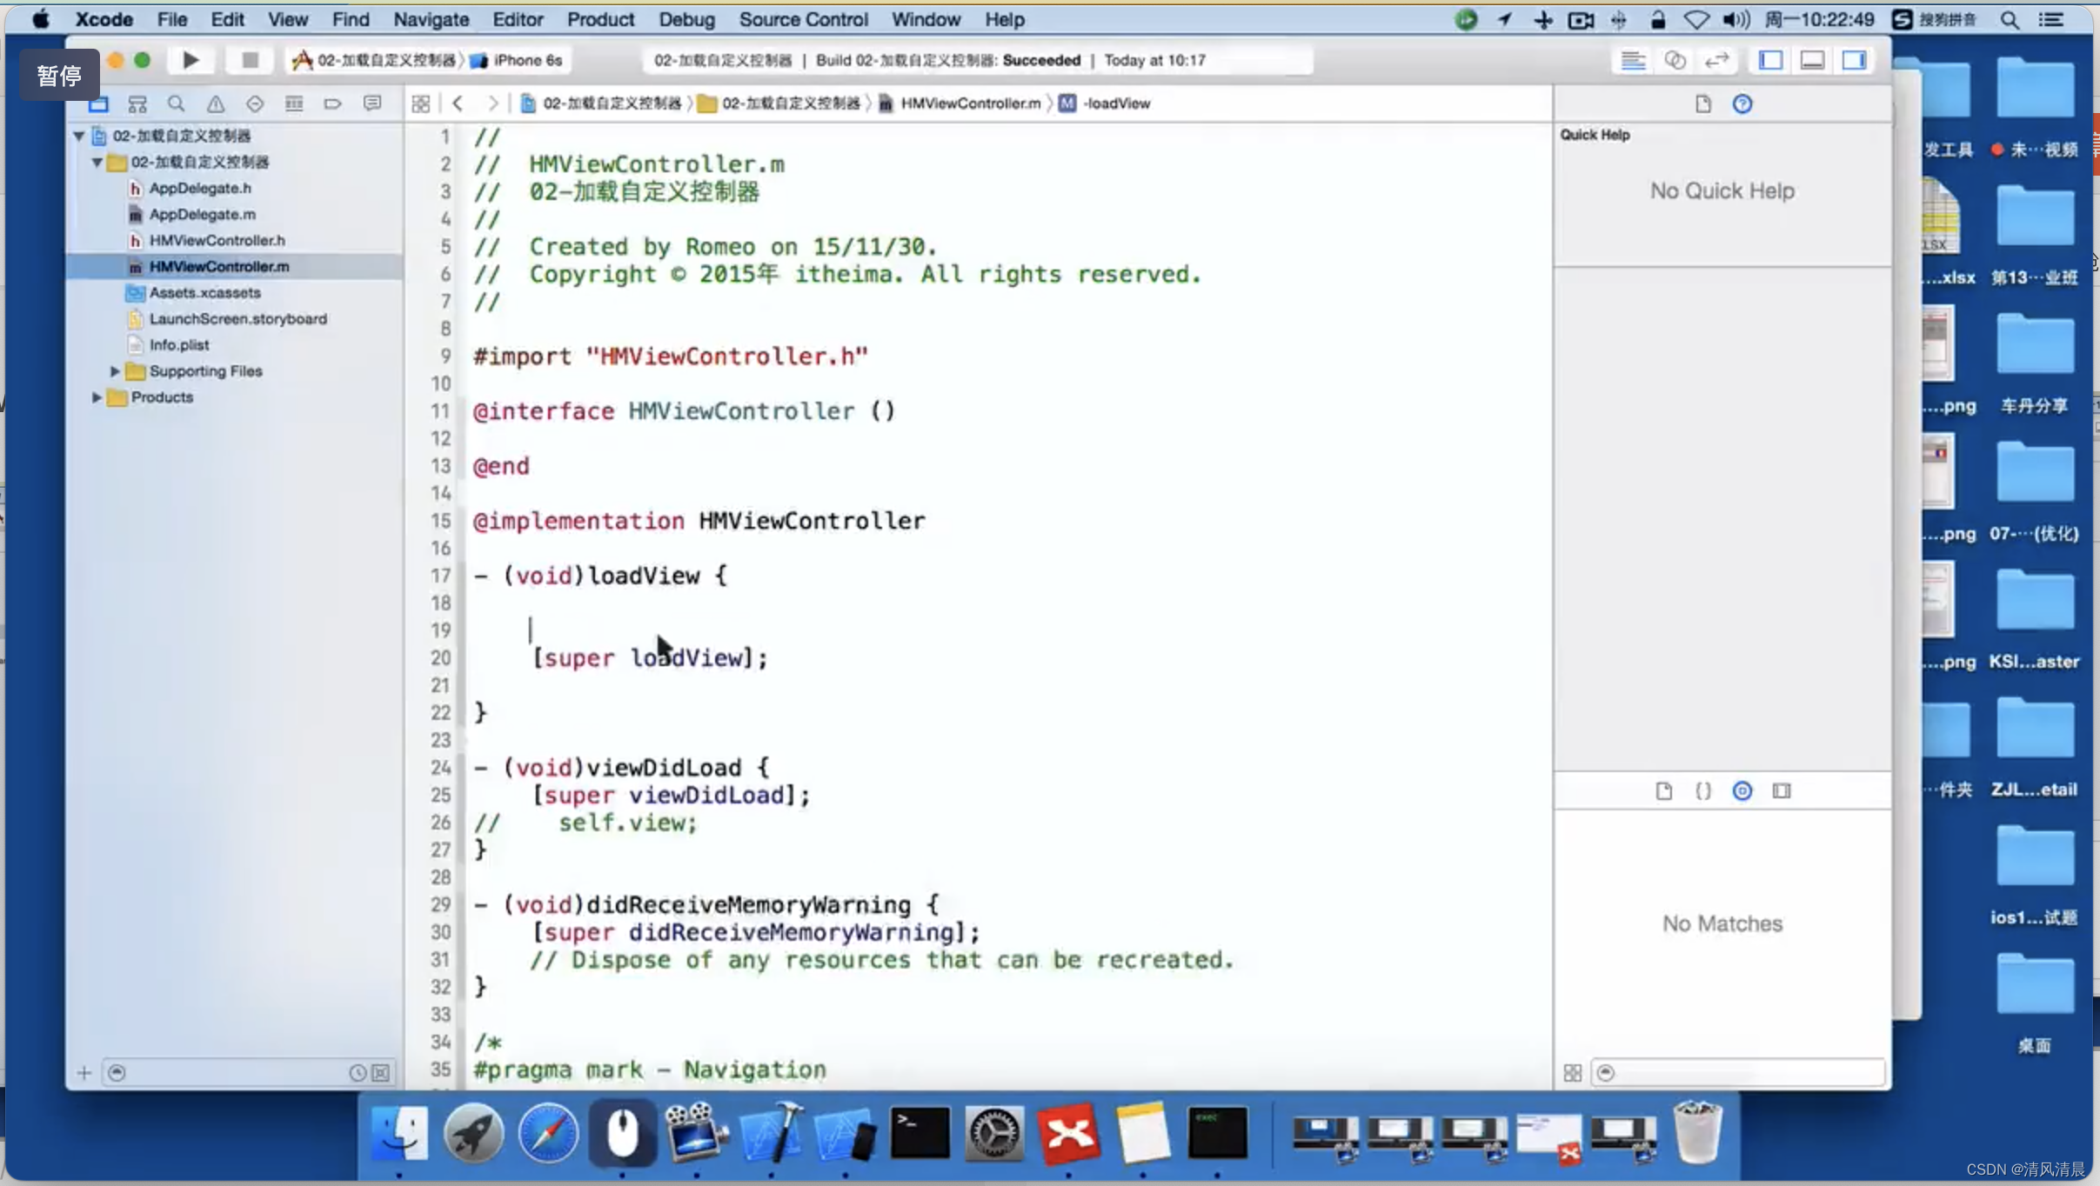The height and width of the screenshot is (1186, 2100).
Task: Open the Debug menu
Action: (x=686, y=19)
